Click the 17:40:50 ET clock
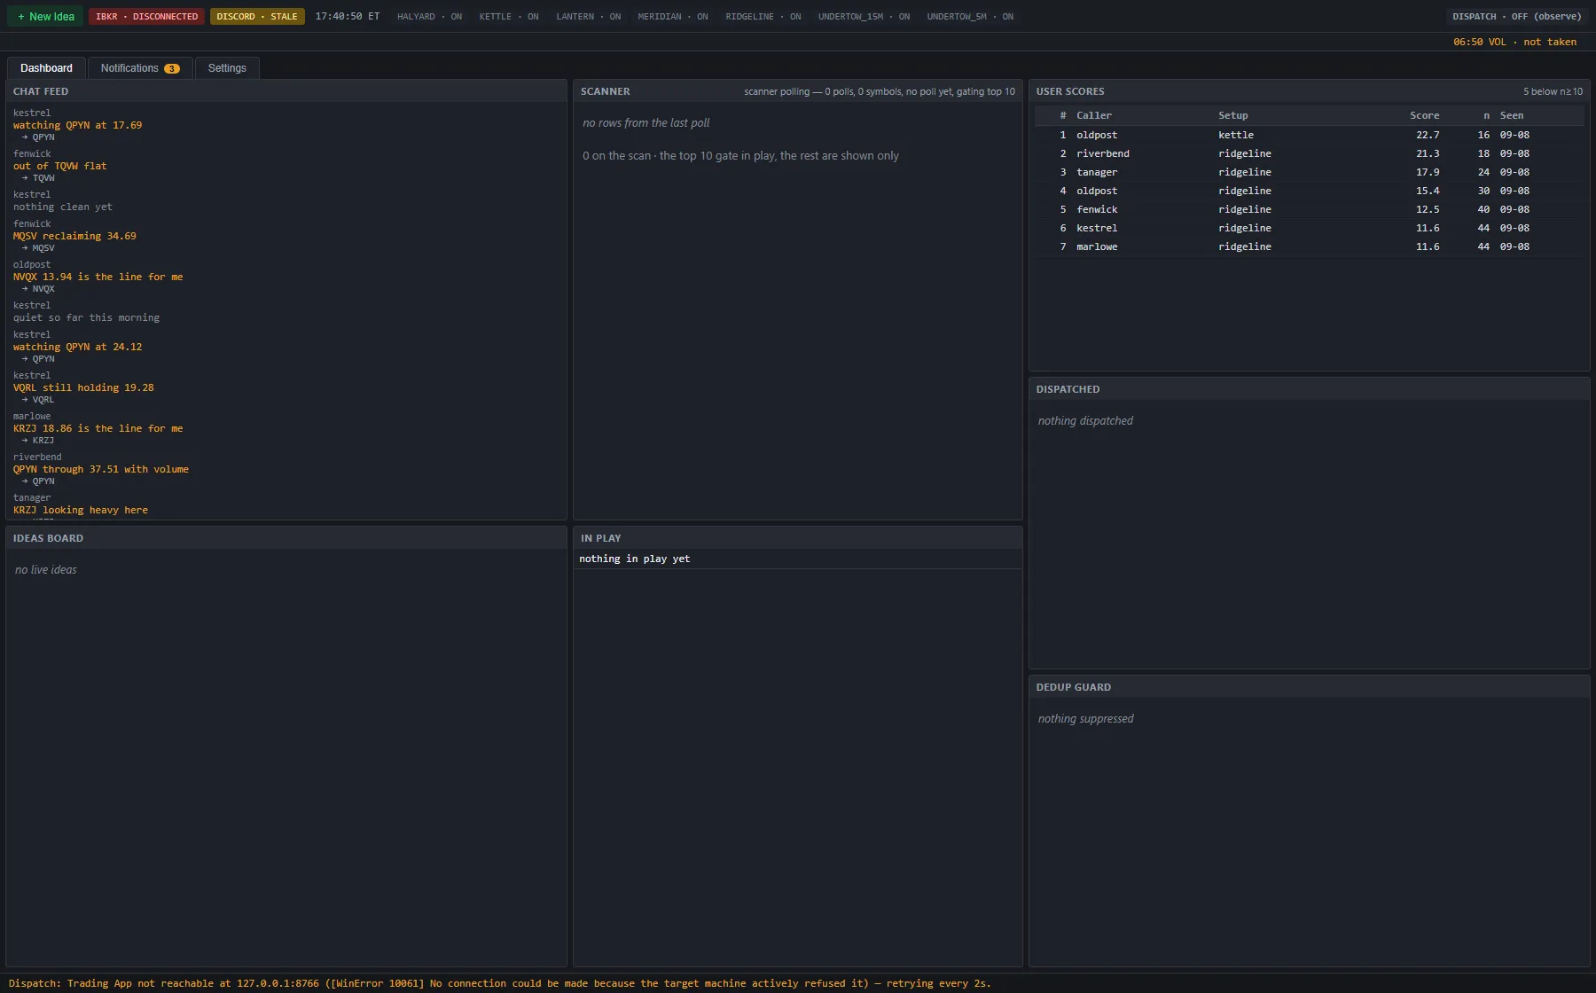The height and width of the screenshot is (993, 1596). (x=348, y=16)
